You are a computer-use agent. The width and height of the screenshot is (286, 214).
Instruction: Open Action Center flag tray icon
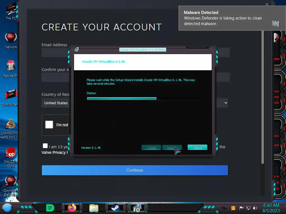pos(241,208)
